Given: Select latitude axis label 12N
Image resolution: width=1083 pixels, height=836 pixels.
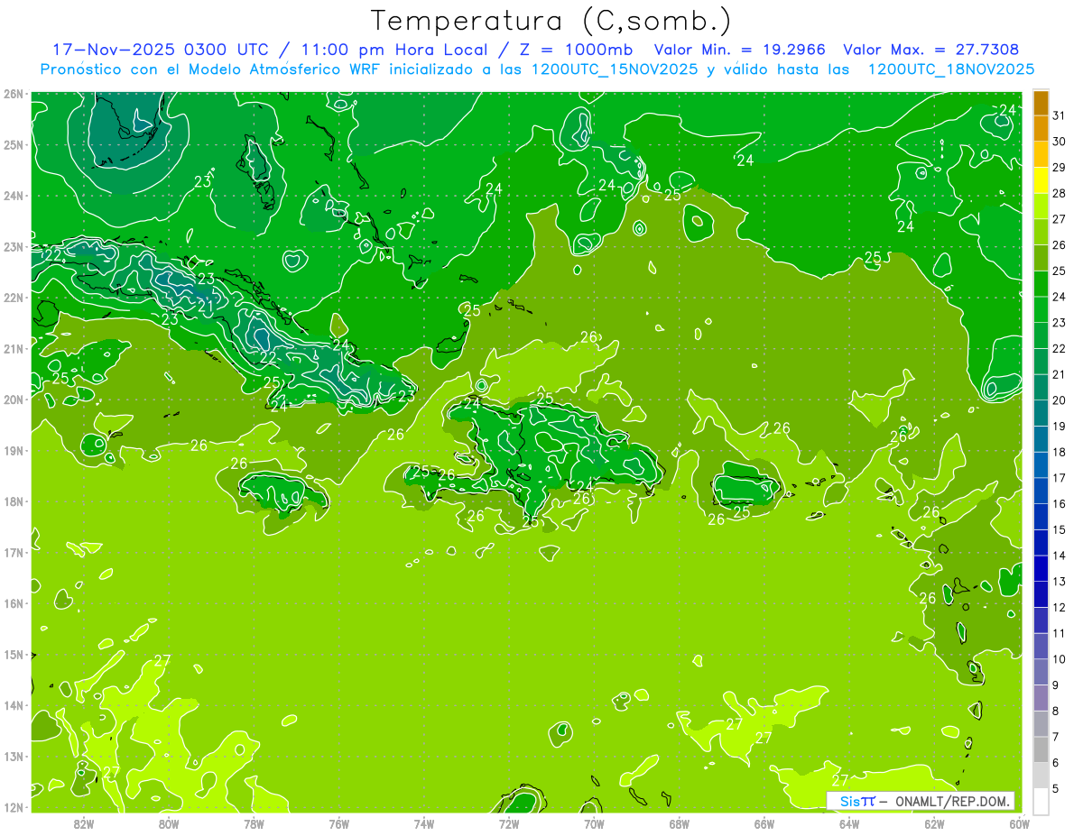Looking at the screenshot, I should point(14,807).
